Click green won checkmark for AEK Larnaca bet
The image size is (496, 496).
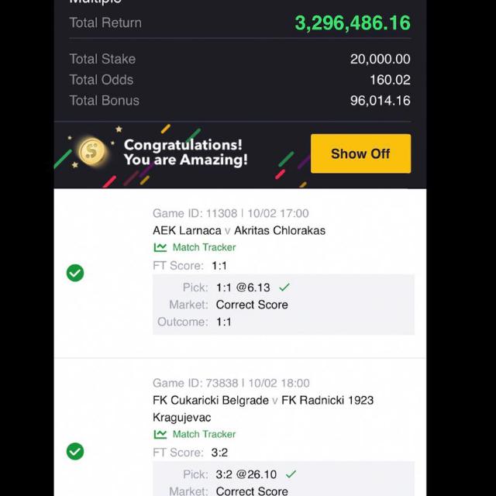coord(75,273)
